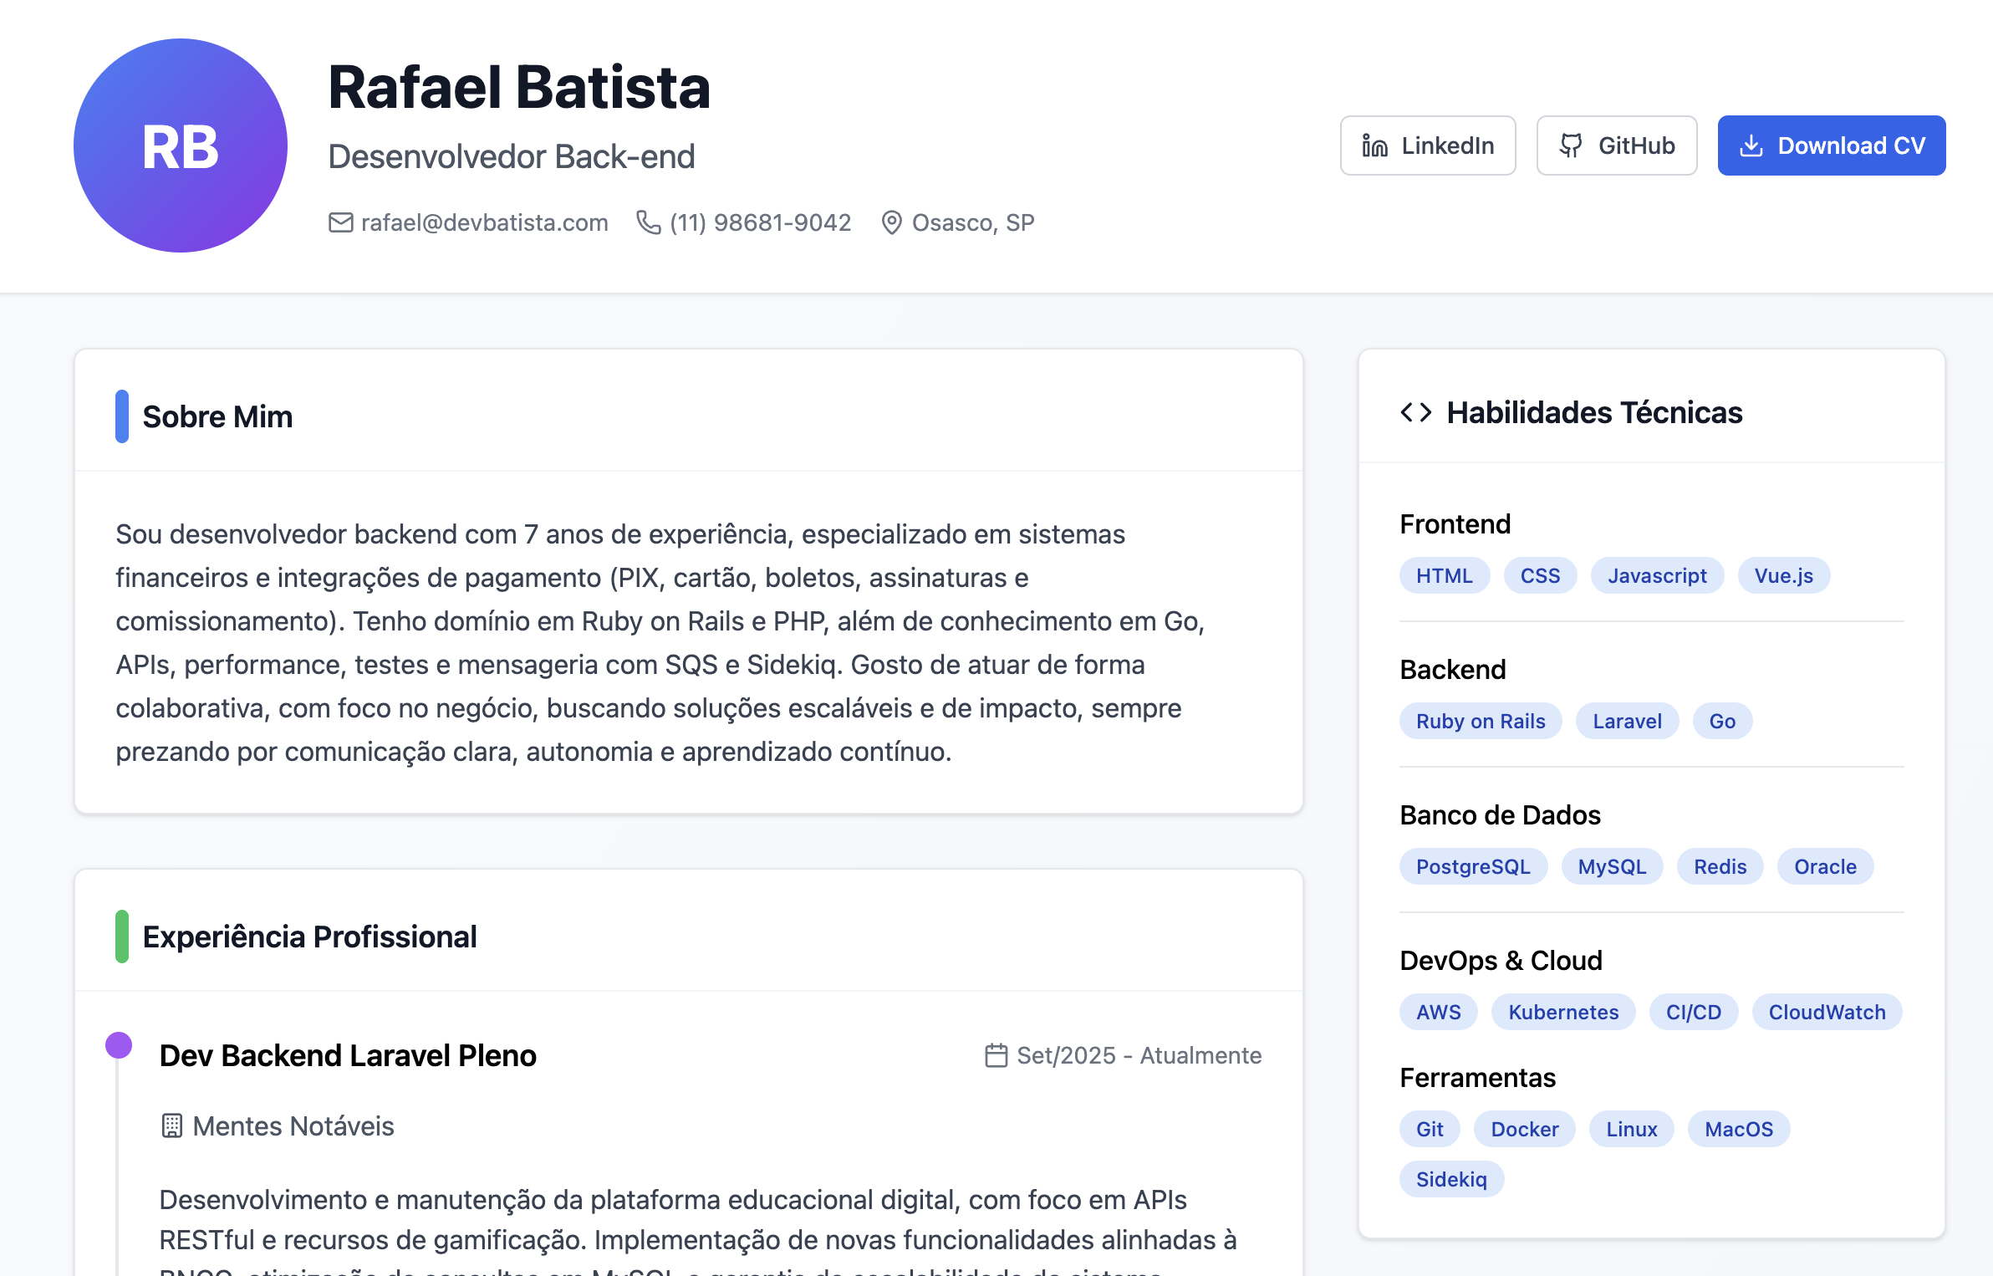The image size is (1993, 1276).
Task: Click the code brackets icon beside Habilidades Técnicas
Action: tap(1415, 411)
